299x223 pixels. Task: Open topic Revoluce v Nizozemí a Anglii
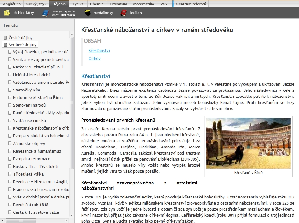pos(40,182)
